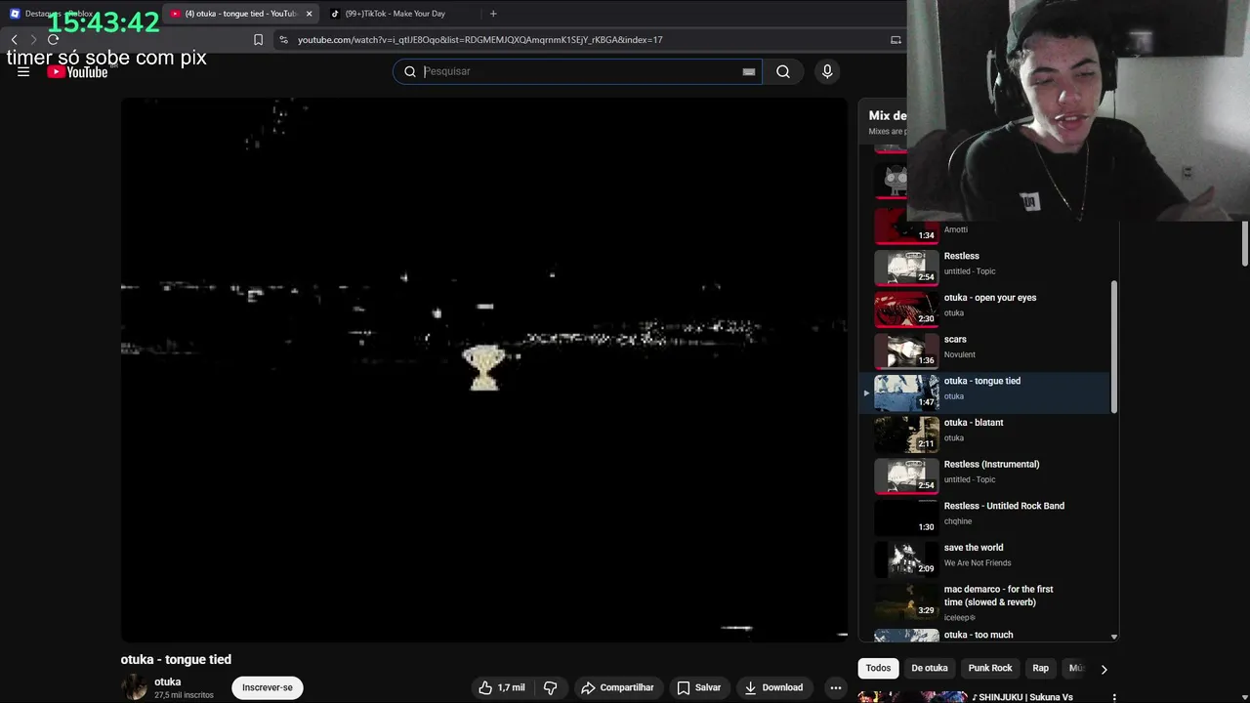This screenshot has height=703, width=1250.
Task: Select the De otuka filter chip
Action: tap(929, 668)
